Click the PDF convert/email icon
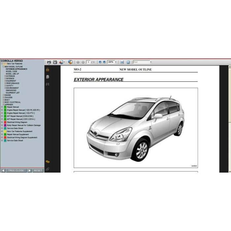This screenshot has height=231, width=231. 61,62
